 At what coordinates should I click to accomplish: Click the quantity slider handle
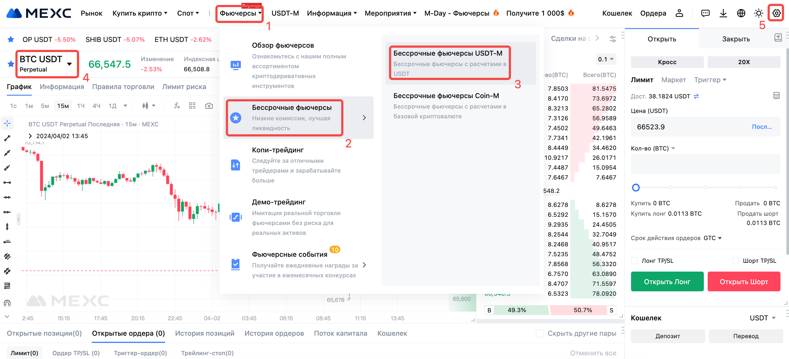point(635,187)
